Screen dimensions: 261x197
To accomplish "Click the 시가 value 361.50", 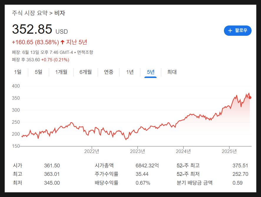I will [52, 166].
